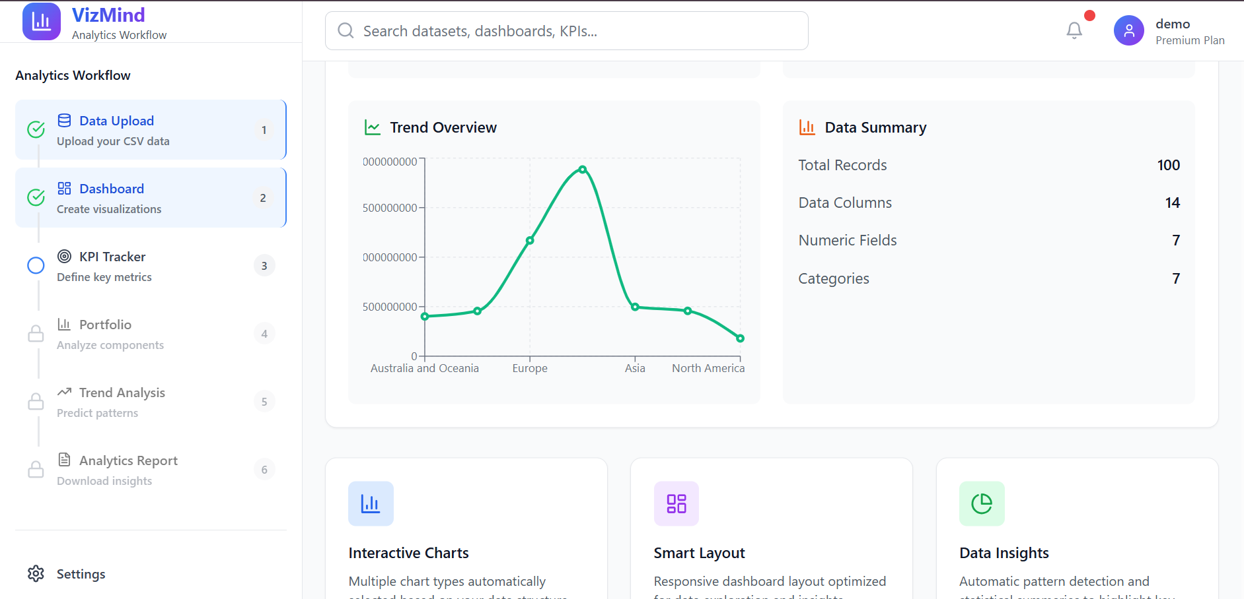Click the Smart Layout card title
This screenshot has height=599, width=1244.
(x=699, y=553)
